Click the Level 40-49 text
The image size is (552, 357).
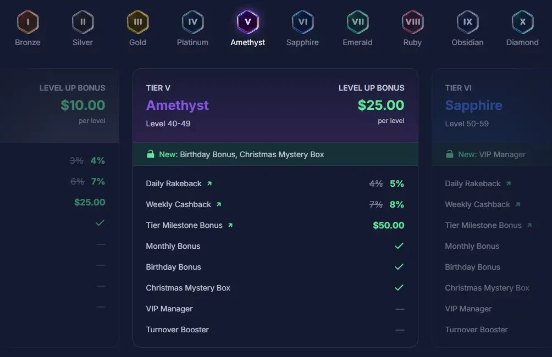168,124
